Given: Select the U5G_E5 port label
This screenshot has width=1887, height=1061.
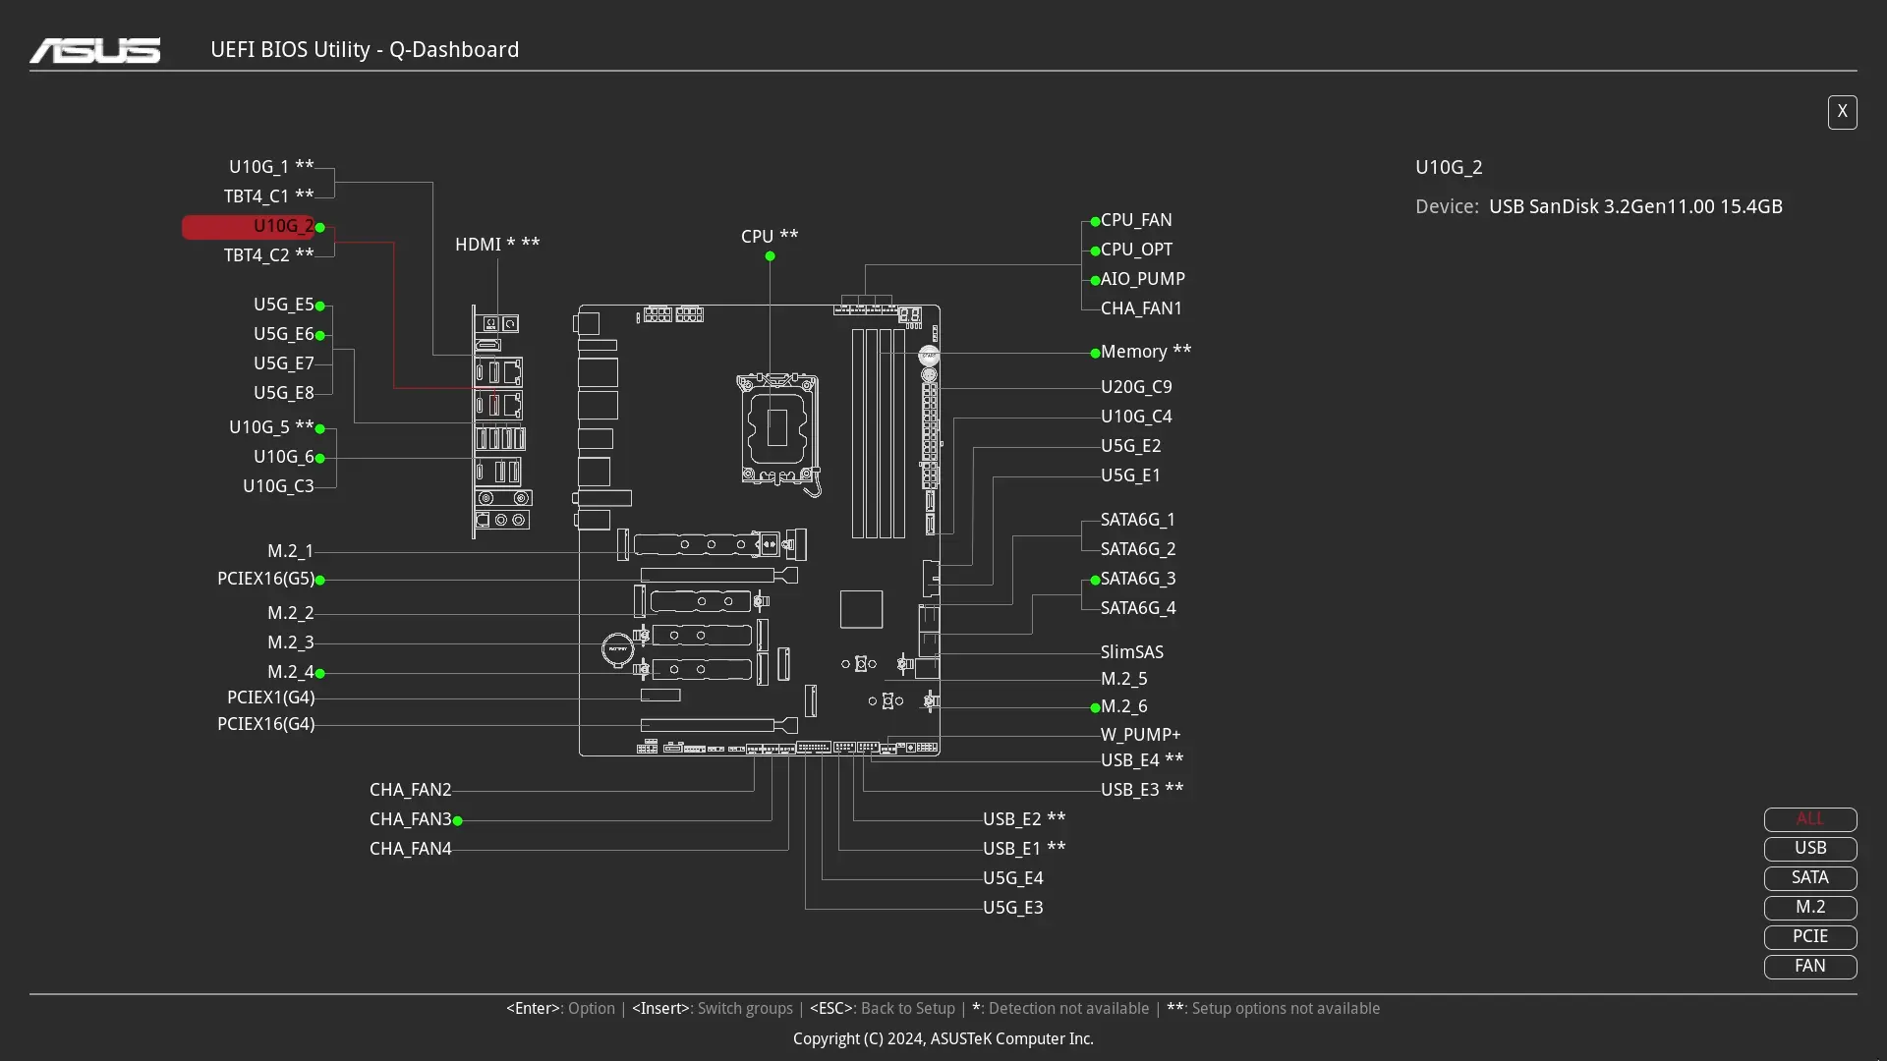Looking at the screenshot, I should pyautogui.click(x=282, y=305).
